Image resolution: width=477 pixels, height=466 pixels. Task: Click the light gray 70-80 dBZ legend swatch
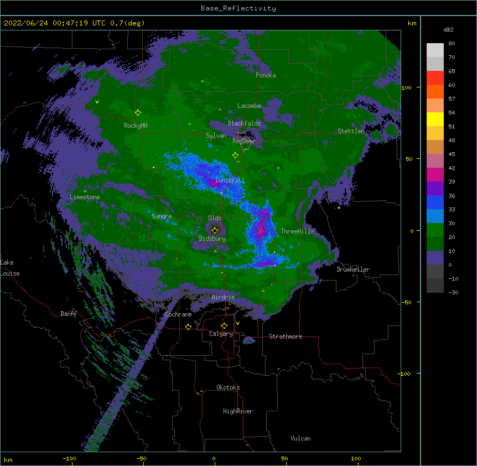[x=435, y=50]
